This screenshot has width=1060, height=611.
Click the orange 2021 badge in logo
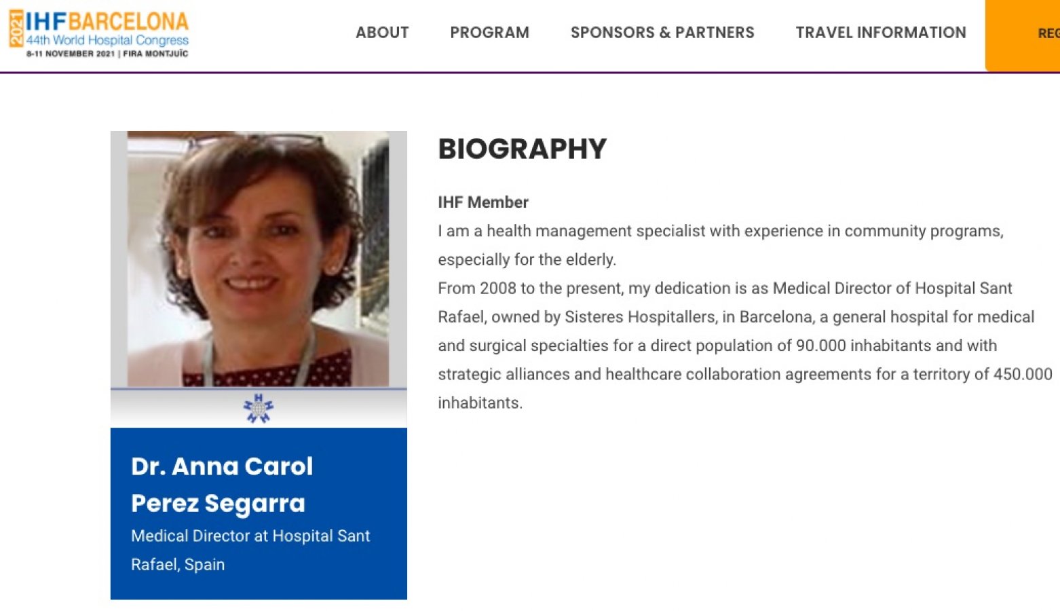click(x=16, y=29)
